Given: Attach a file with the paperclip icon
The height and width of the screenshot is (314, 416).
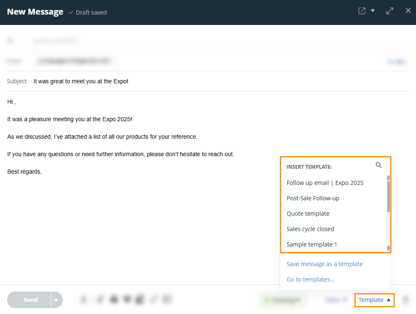Looking at the screenshot, I should [99, 299].
